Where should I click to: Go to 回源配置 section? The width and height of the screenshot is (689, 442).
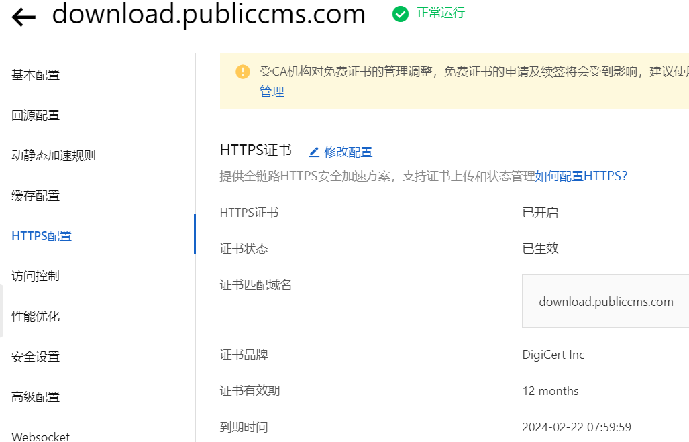[x=36, y=115]
